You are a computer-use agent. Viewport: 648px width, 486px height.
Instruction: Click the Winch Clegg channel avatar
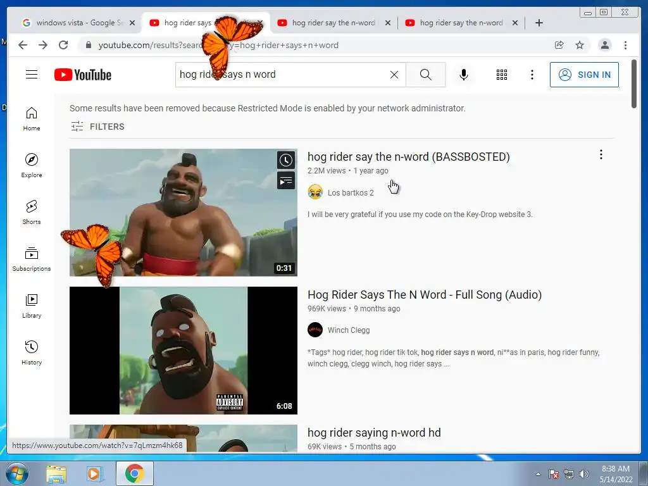tap(315, 330)
